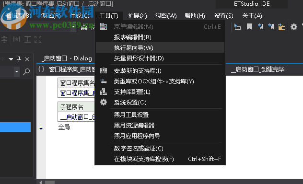Select 类型库或OCX组件->支持库(Y)
Screen dimensions: 303x184
point(160,81)
